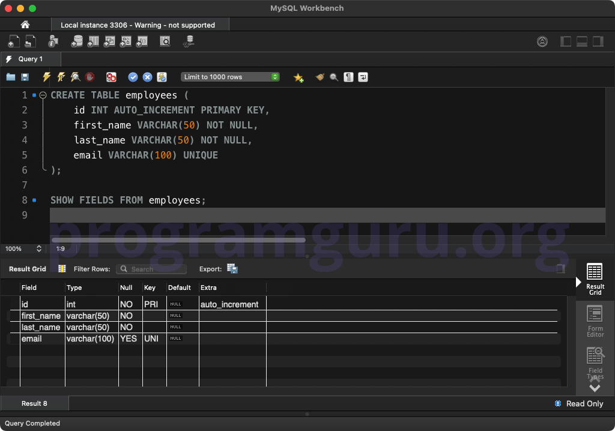Screen dimensions: 615x431
Task: Rollback the transaction X icon
Action: point(148,77)
